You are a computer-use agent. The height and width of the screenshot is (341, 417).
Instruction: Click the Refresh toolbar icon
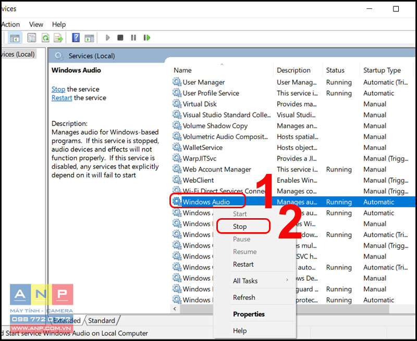pos(45,38)
